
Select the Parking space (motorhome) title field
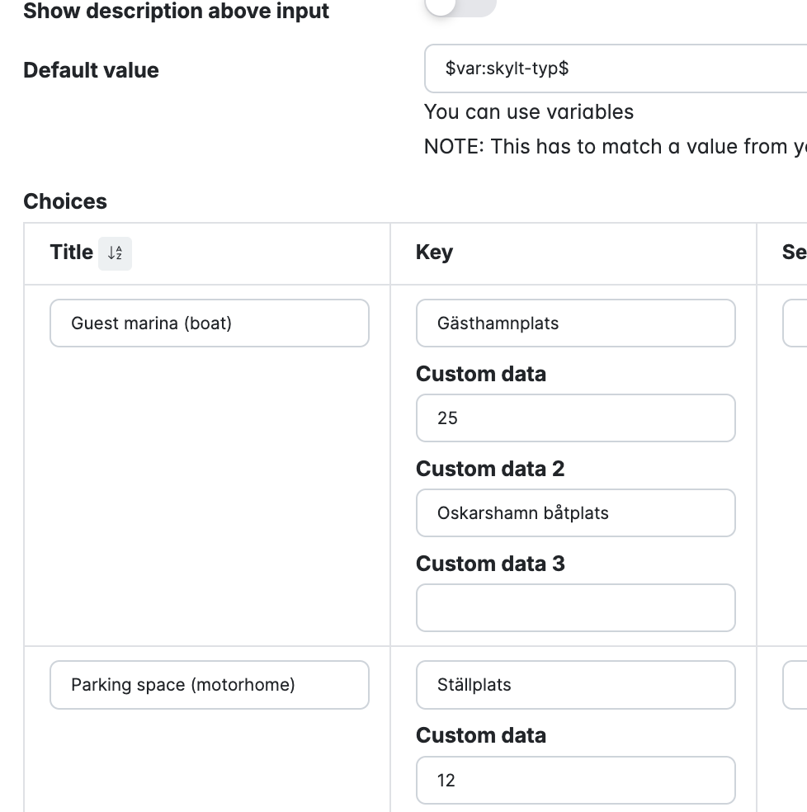pyautogui.click(x=209, y=685)
